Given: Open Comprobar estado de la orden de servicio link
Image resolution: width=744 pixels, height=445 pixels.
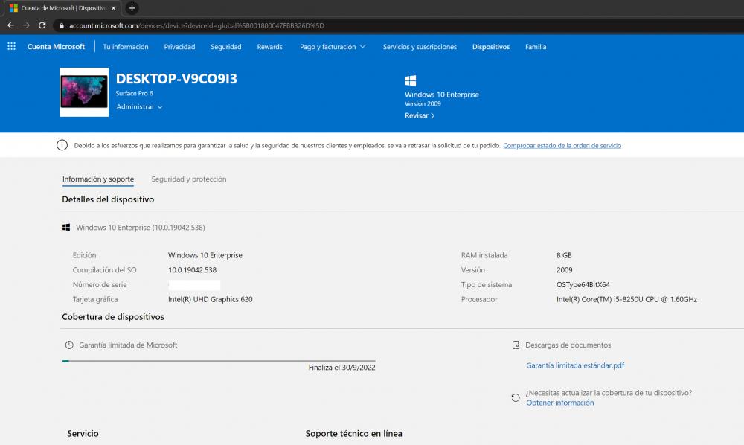Looking at the screenshot, I should [562, 146].
